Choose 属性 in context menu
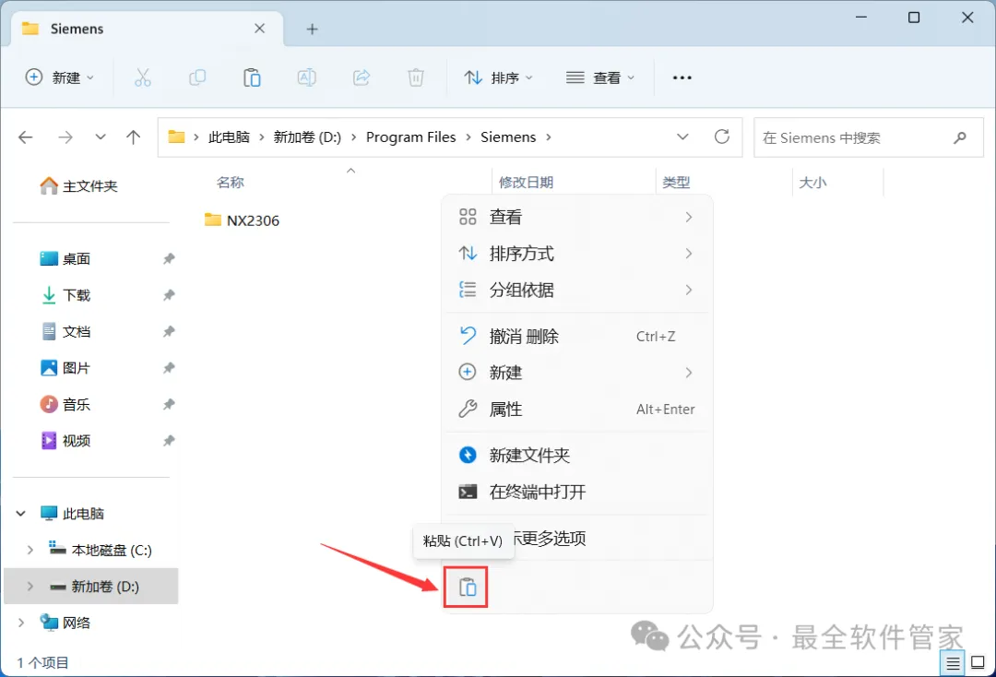Image resolution: width=996 pixels, height=677 pixels. (576, 409)
